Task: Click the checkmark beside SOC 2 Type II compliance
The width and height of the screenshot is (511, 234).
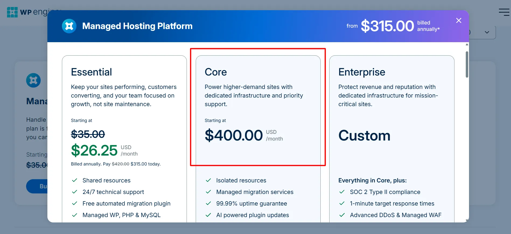Action: [x=342, y=192]
